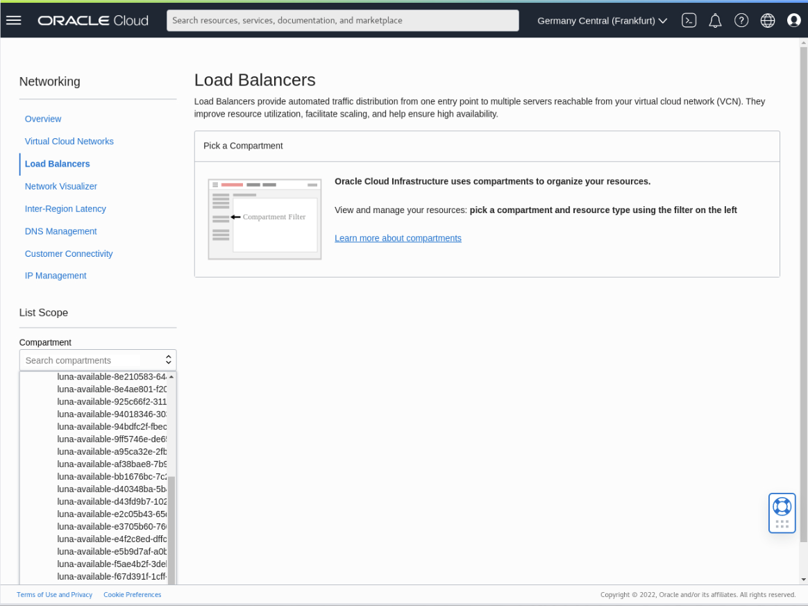Open the navigation hamburger menu
Image resolution: width=808 pixels, height=606 pixels.
(x=13, y=19)
